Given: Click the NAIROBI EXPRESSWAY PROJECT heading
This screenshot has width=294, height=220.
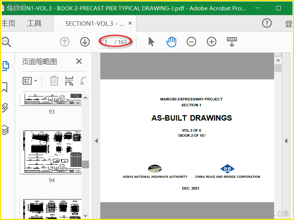Looking at the screenshot, I should tap(191, 99).
